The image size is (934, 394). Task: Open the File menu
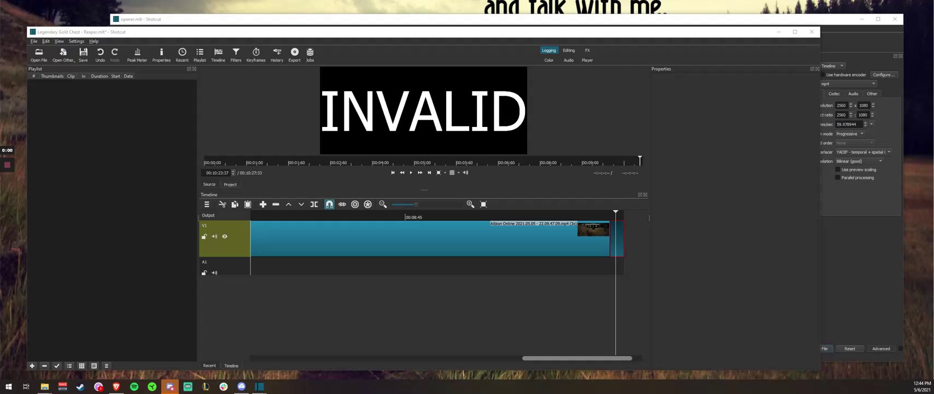click(34, 42)
